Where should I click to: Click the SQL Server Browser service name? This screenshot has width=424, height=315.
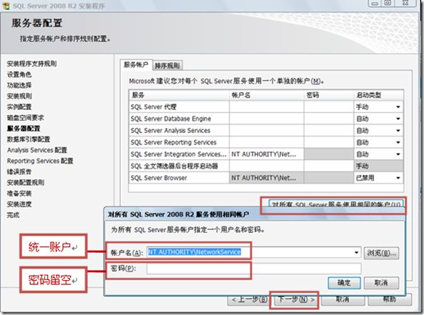(159, 178)
